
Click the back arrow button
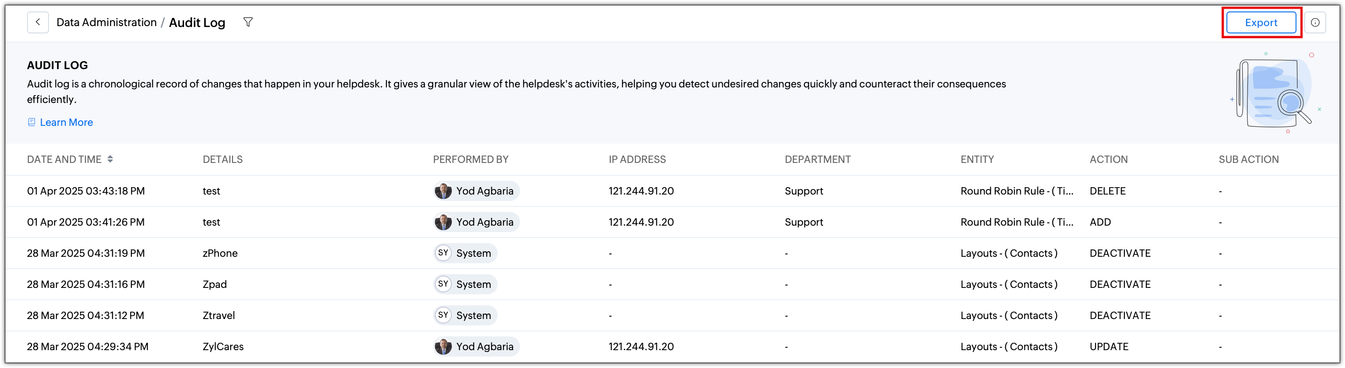point(38,22)
